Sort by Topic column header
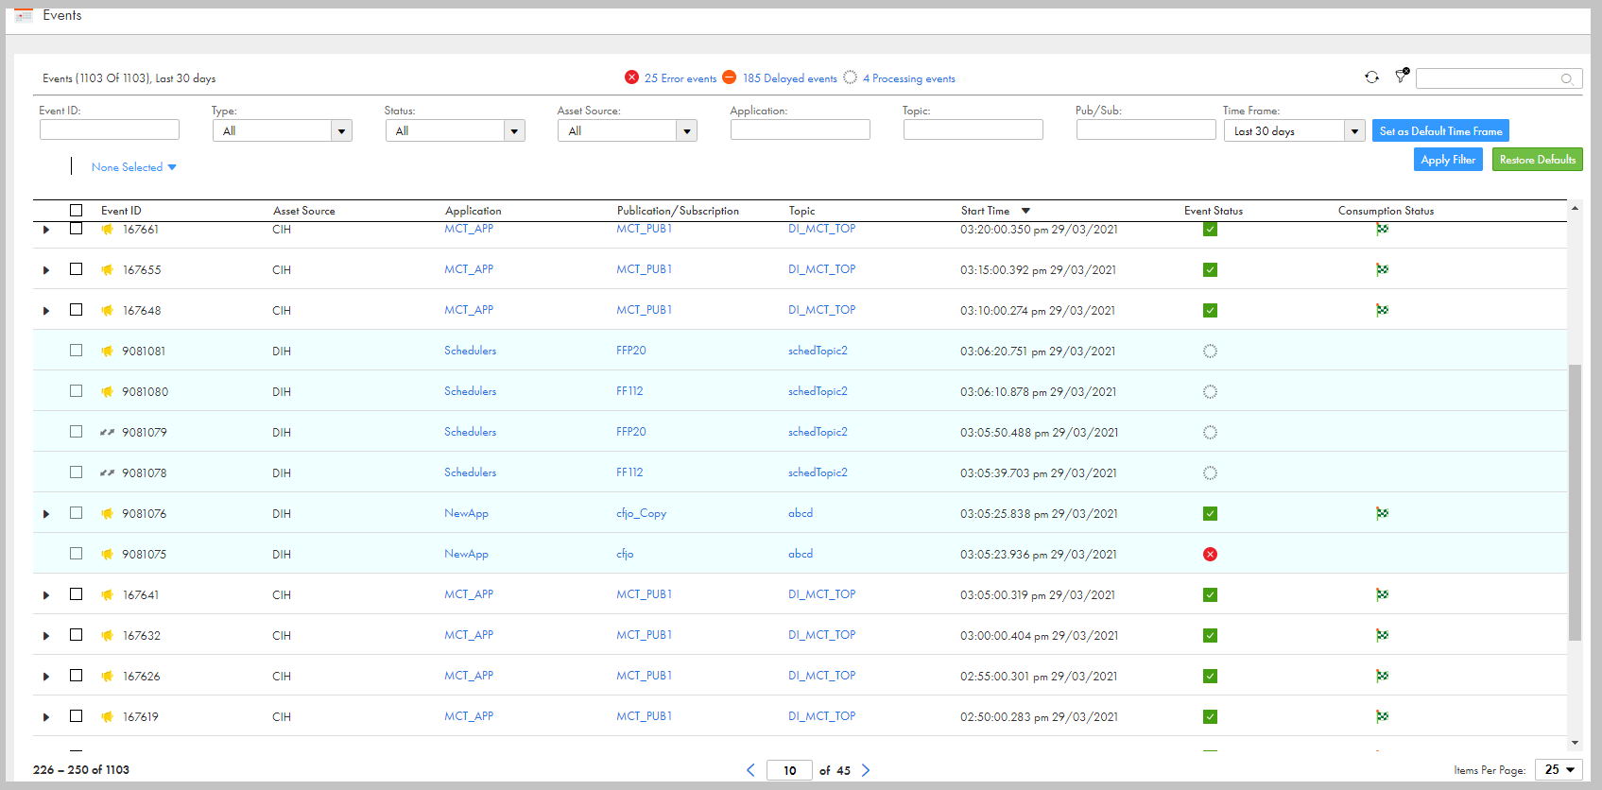 (801, 211)
